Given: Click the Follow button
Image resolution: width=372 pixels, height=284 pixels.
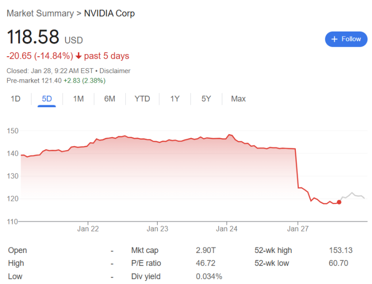Looking at the screenshot, I should [x=346, y=39].
